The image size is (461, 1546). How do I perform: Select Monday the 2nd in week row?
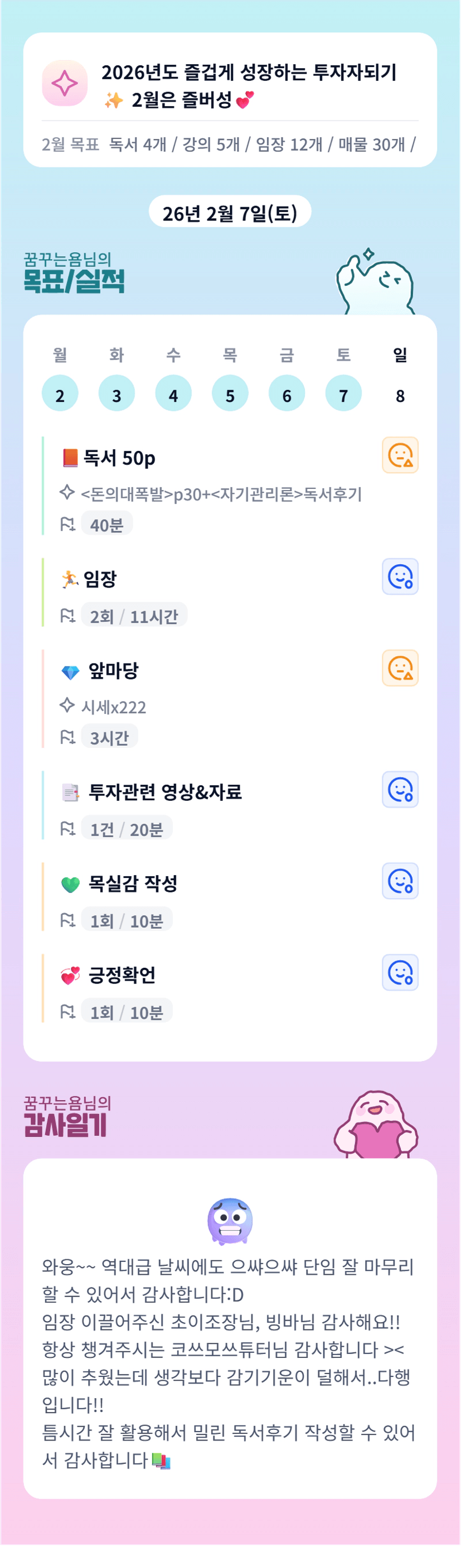(60, 393)
